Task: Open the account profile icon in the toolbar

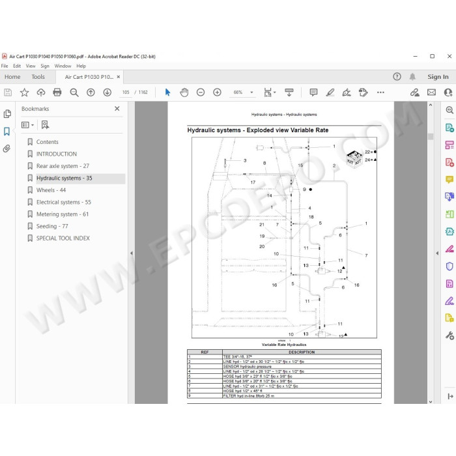Action: tap(448, 93)
